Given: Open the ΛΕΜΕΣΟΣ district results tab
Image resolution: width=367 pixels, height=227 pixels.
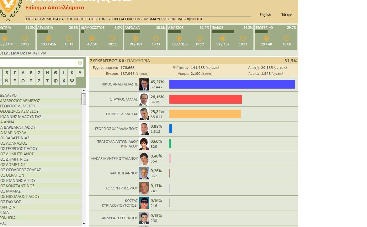Looking at the screenshot, I should coord(188,37).
